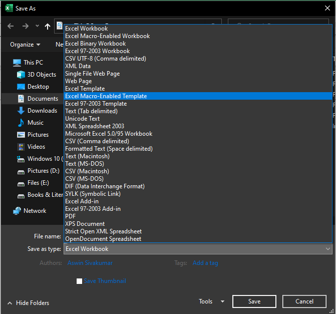Click the Pictures folder icon
Screen dimensions: 336x314
coord(21,135)
